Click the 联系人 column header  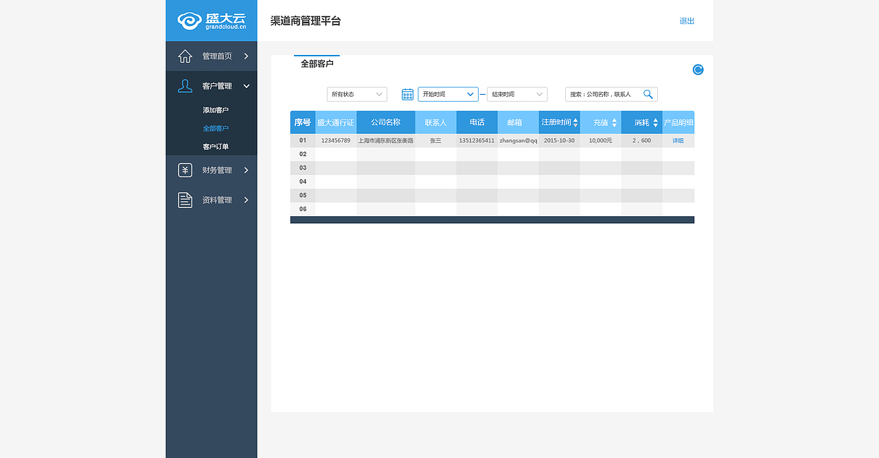point(436,122)
